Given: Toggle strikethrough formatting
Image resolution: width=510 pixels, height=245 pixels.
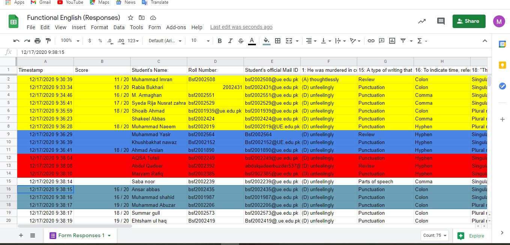Looking at the screenshot, I should tap(241, 40).
